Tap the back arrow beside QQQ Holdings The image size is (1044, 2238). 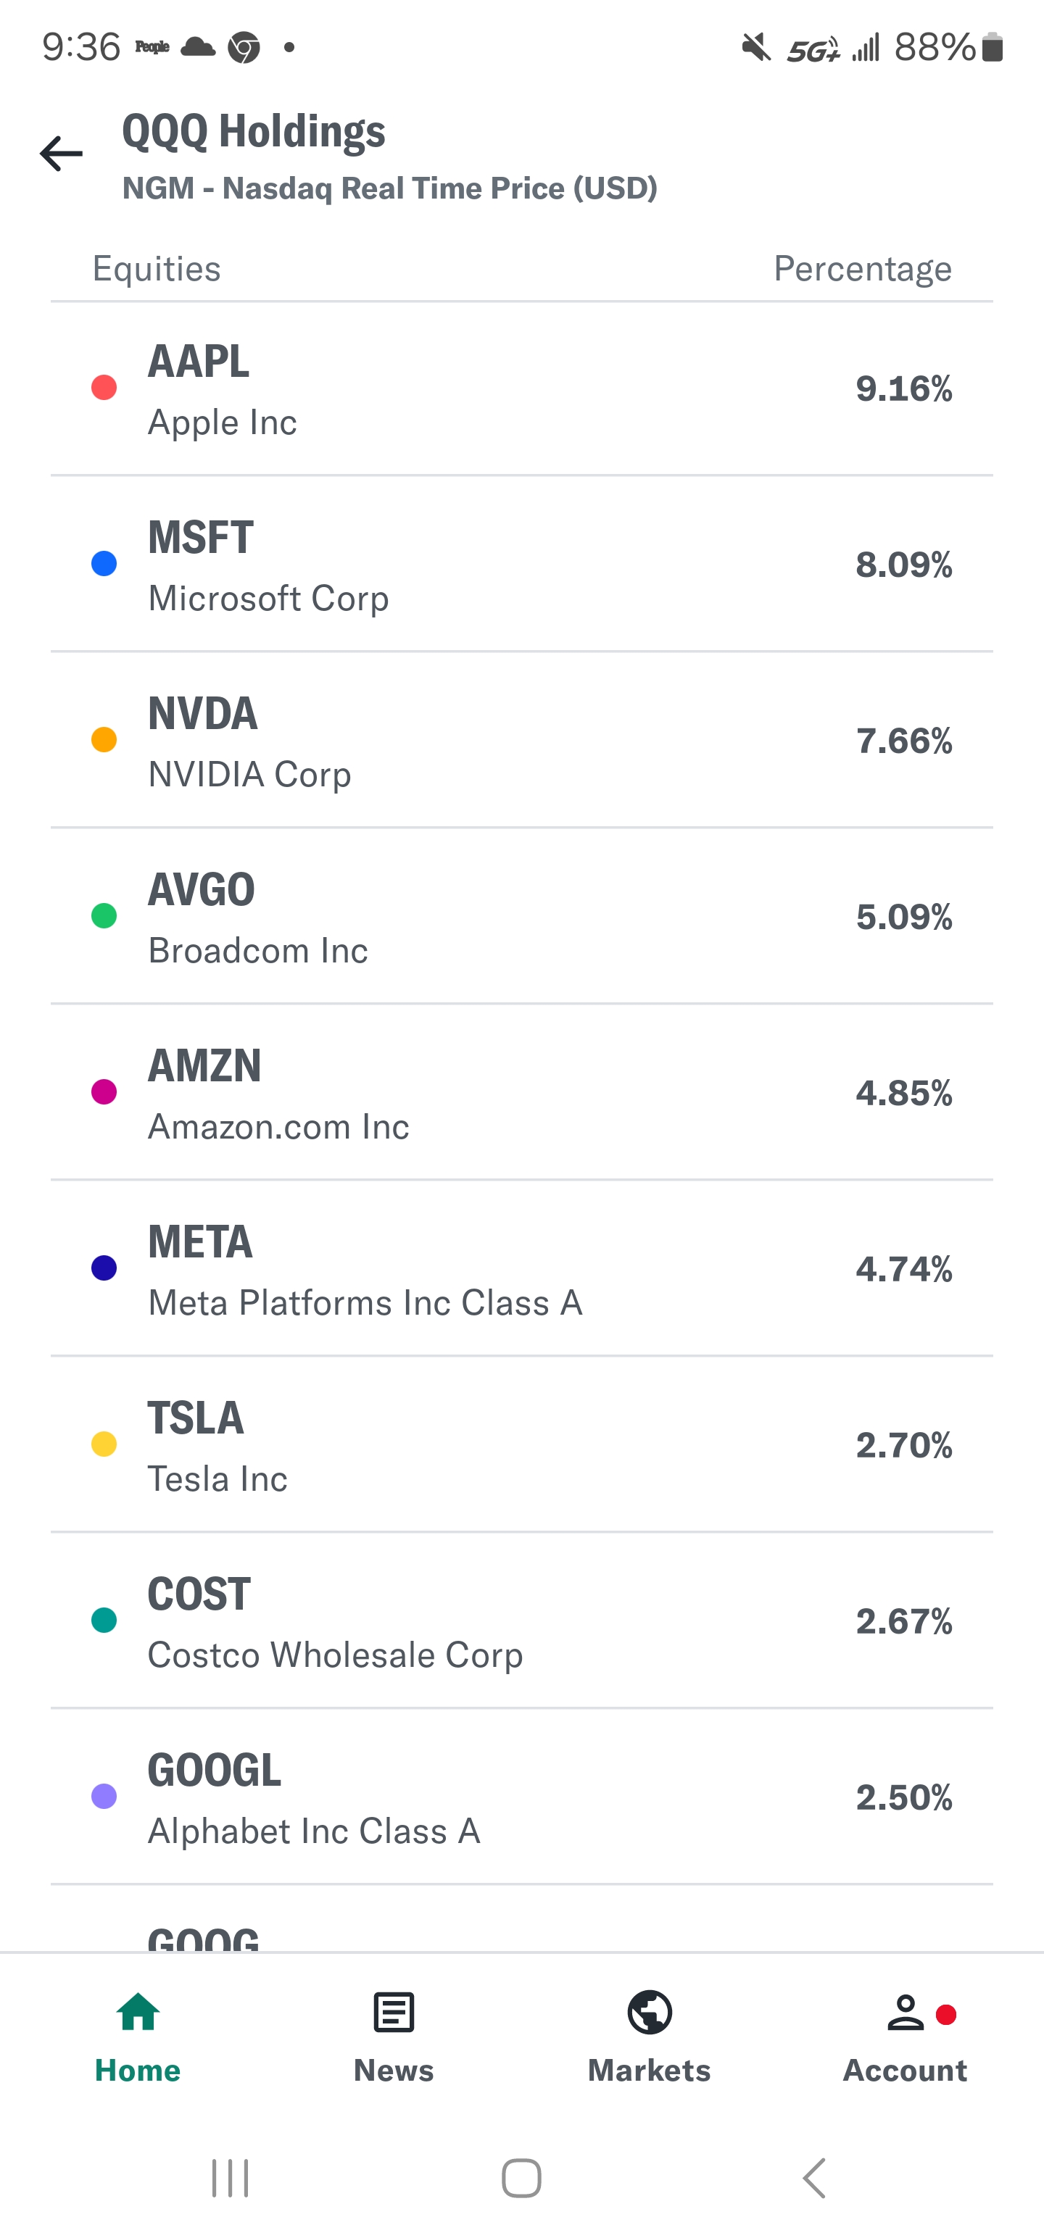point(62,154)
